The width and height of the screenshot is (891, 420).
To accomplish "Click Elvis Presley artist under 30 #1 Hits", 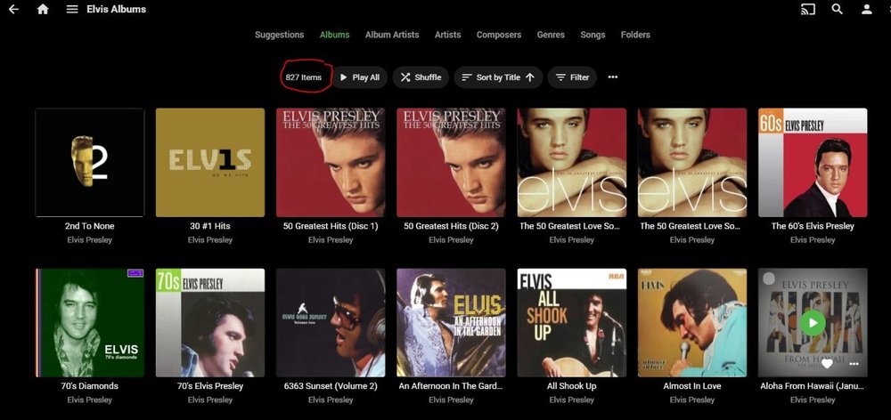I will tap(210, 240).
